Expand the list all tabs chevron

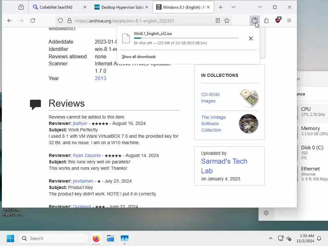[234, 7]
